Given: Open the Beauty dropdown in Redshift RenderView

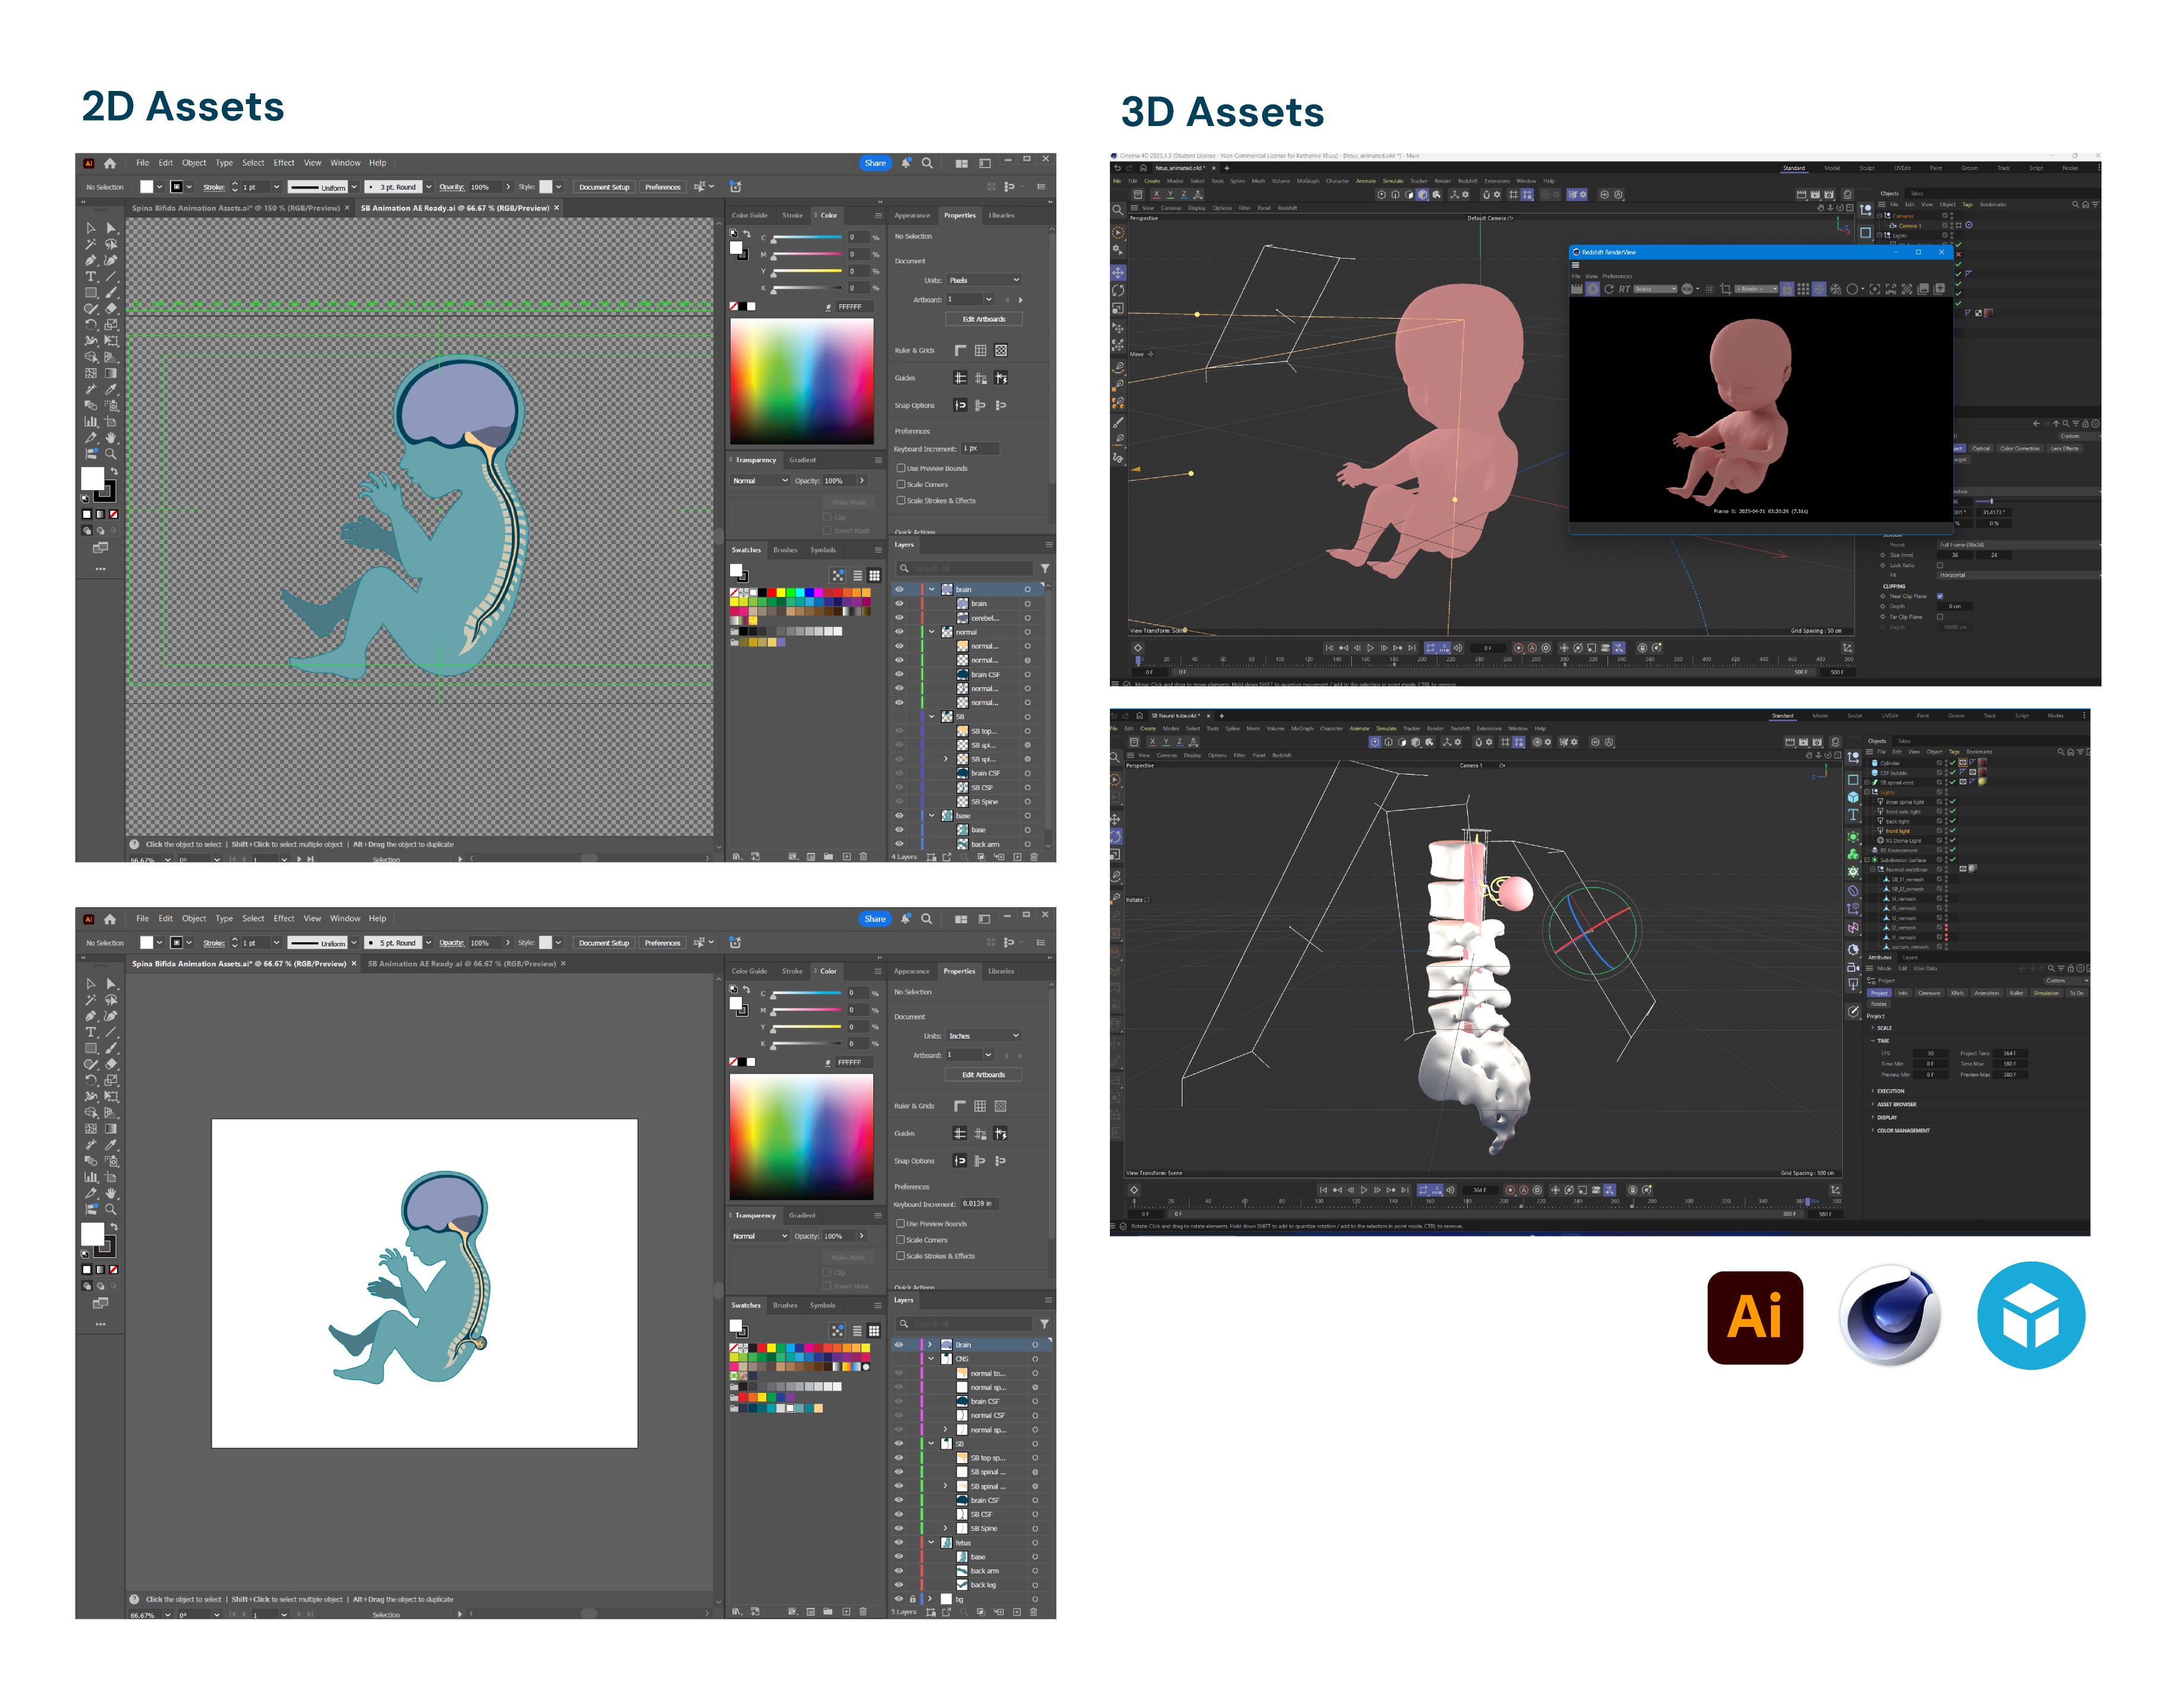Looking at the screenshot, I should click(x=1655, y=289).
